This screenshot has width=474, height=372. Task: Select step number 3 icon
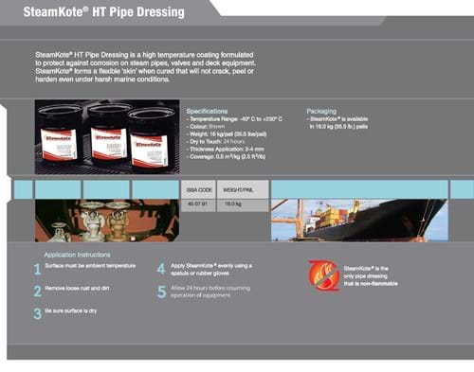(x=38, y=313)
